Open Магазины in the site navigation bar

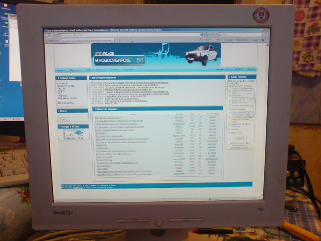(76, 70)
